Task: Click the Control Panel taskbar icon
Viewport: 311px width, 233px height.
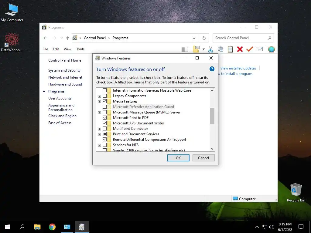Action: [x=67, y=227]
